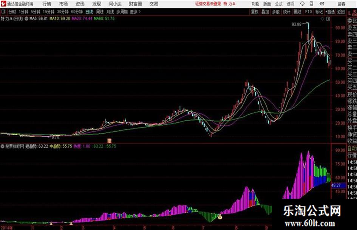Click the 复权 toolbar button
This screenshot has height=230, width=357.
pos(255,12)
